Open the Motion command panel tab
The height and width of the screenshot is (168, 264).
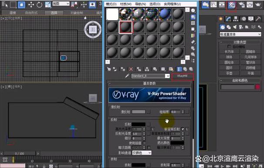click(244, 19)
